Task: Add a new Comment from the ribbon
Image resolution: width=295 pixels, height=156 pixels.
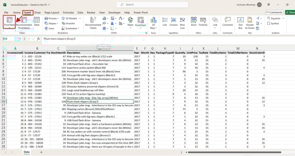Action: click(228, 22)
